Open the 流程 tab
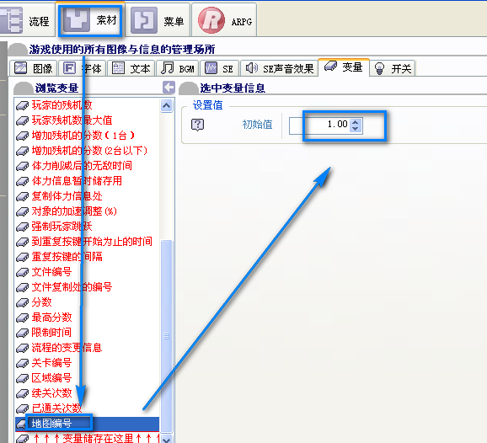487x443 pixels. [27, 20]
